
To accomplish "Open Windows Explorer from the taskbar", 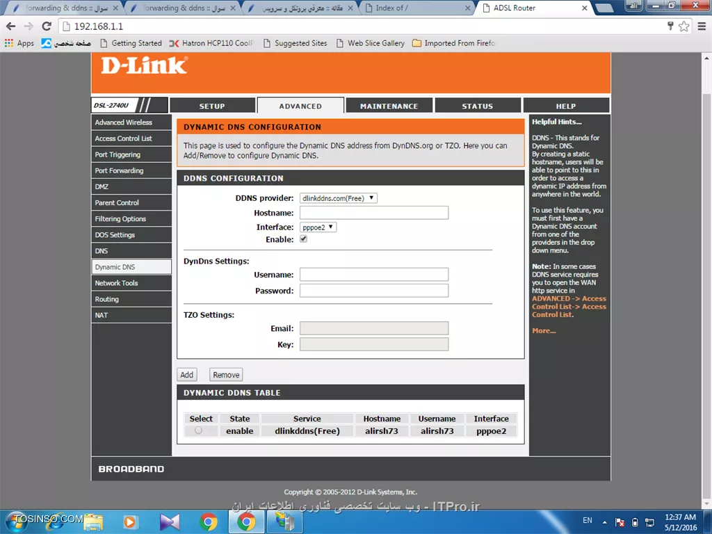I will pyautogui.click(x=93, y=522).
